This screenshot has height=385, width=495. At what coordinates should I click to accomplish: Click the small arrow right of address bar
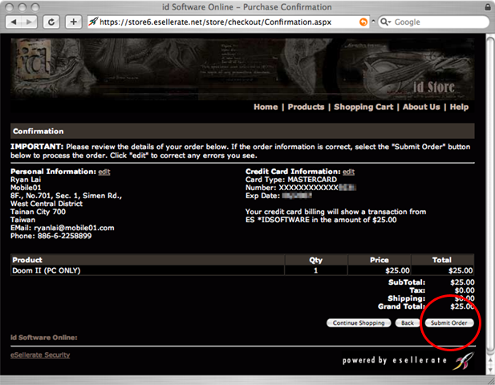[x=374, y=22]
